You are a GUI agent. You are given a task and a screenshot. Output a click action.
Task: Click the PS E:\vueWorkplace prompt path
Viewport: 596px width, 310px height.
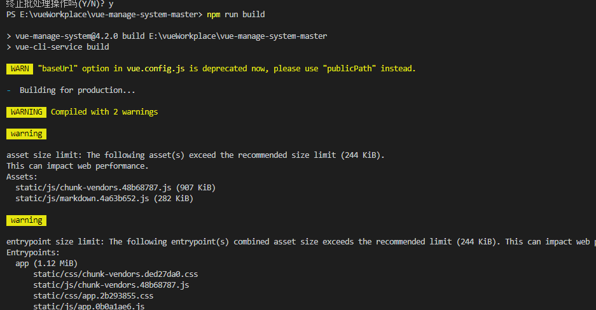tap(104, 15)
